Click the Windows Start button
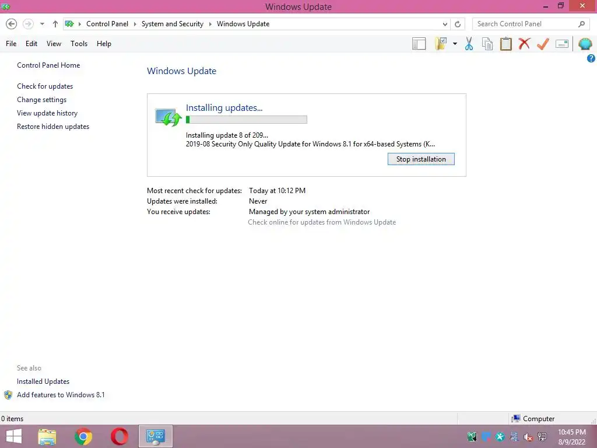The width and height of the screenshot is (597, 448). pyautogui.click(x=14, y=436)
